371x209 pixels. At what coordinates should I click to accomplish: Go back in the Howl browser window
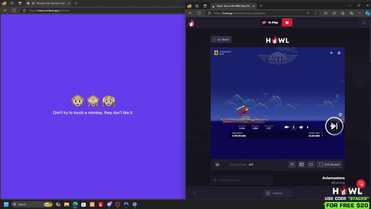190,13
